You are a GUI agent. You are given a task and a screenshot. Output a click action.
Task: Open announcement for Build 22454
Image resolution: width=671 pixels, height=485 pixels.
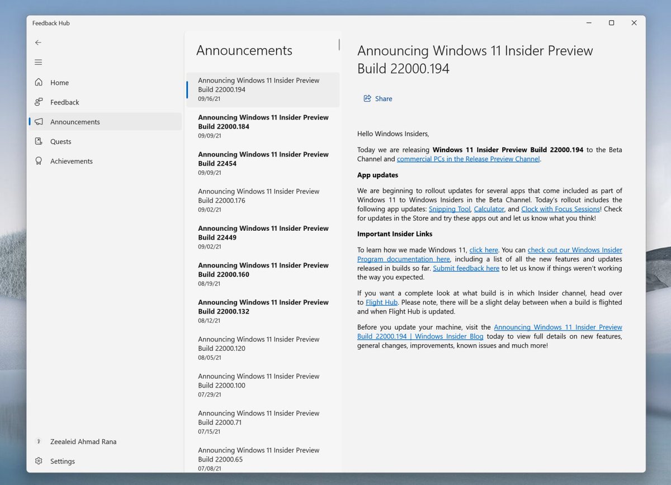pyautogui.click(x=263, y=163)
